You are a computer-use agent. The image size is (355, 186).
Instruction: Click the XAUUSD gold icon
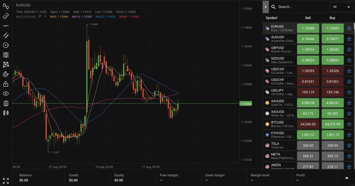click(267, 103)
